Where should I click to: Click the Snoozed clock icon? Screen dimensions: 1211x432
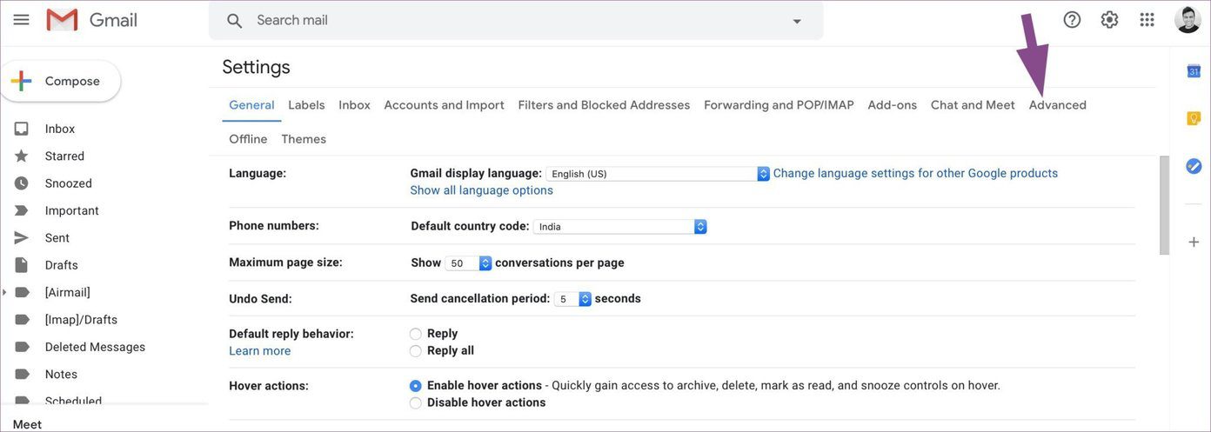22,183
